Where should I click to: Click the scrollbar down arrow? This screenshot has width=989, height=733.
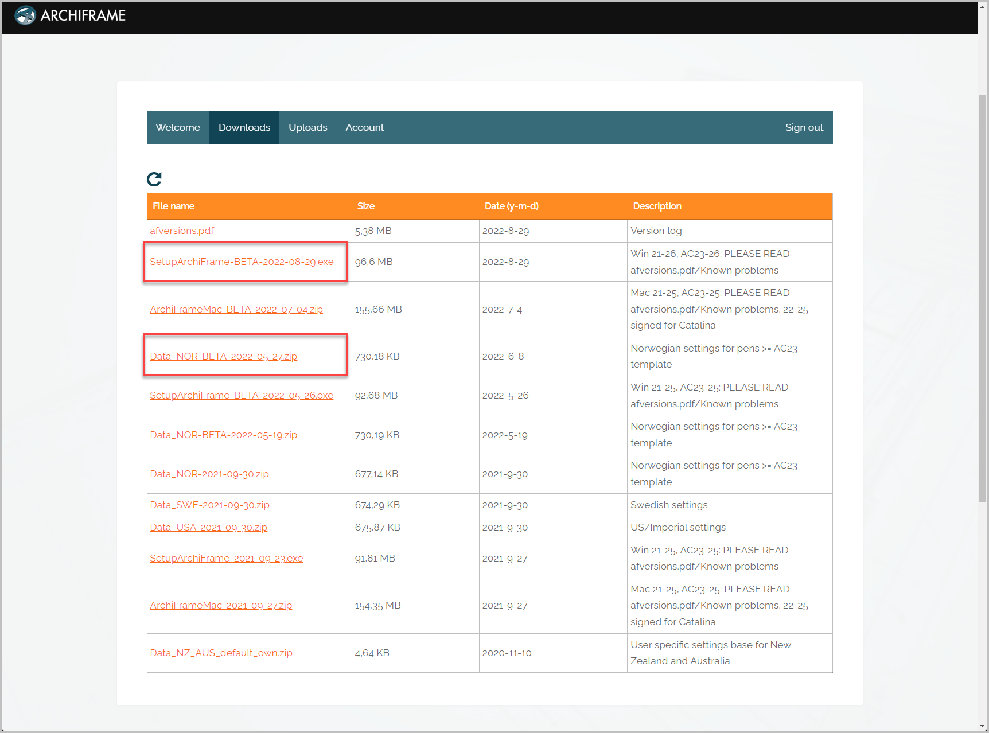(983, 727)
